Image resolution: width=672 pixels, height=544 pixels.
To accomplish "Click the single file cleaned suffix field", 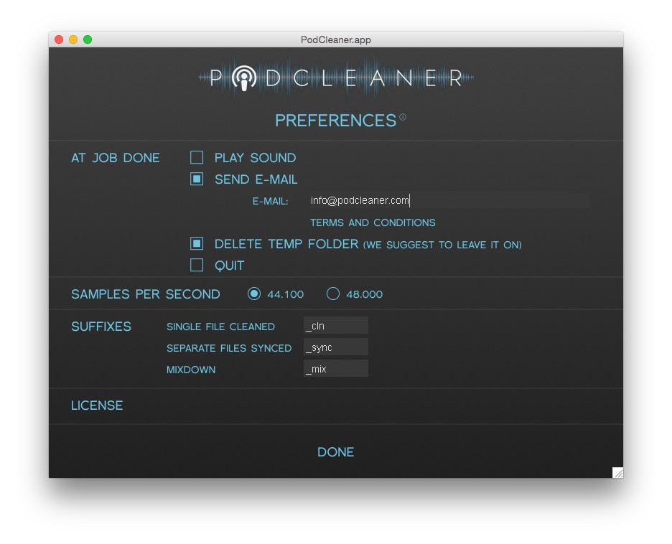I will click(x=335, y=326).
